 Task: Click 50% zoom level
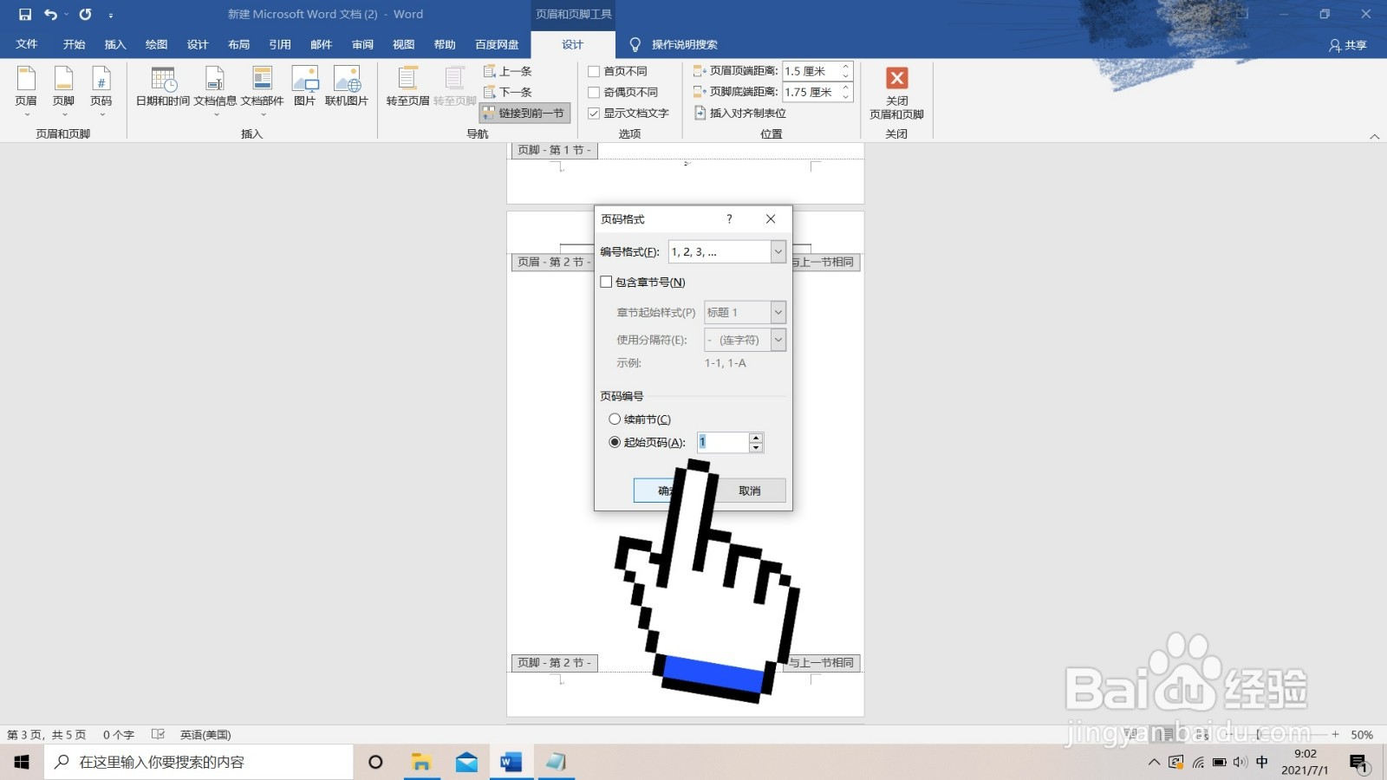coord(1362,735)
